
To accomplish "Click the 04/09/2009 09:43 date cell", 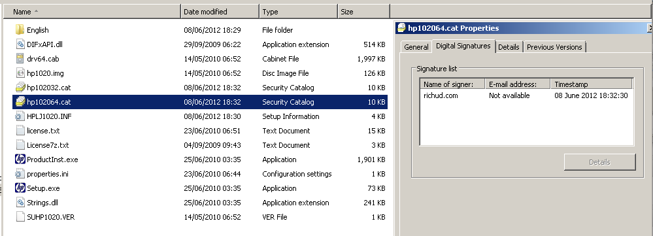I will point(212,145).
